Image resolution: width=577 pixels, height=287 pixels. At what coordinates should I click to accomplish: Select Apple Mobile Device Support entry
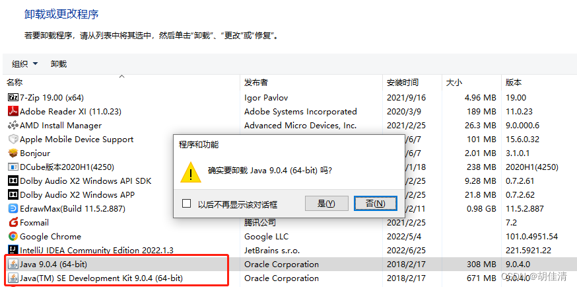click(x=77, y=140)
